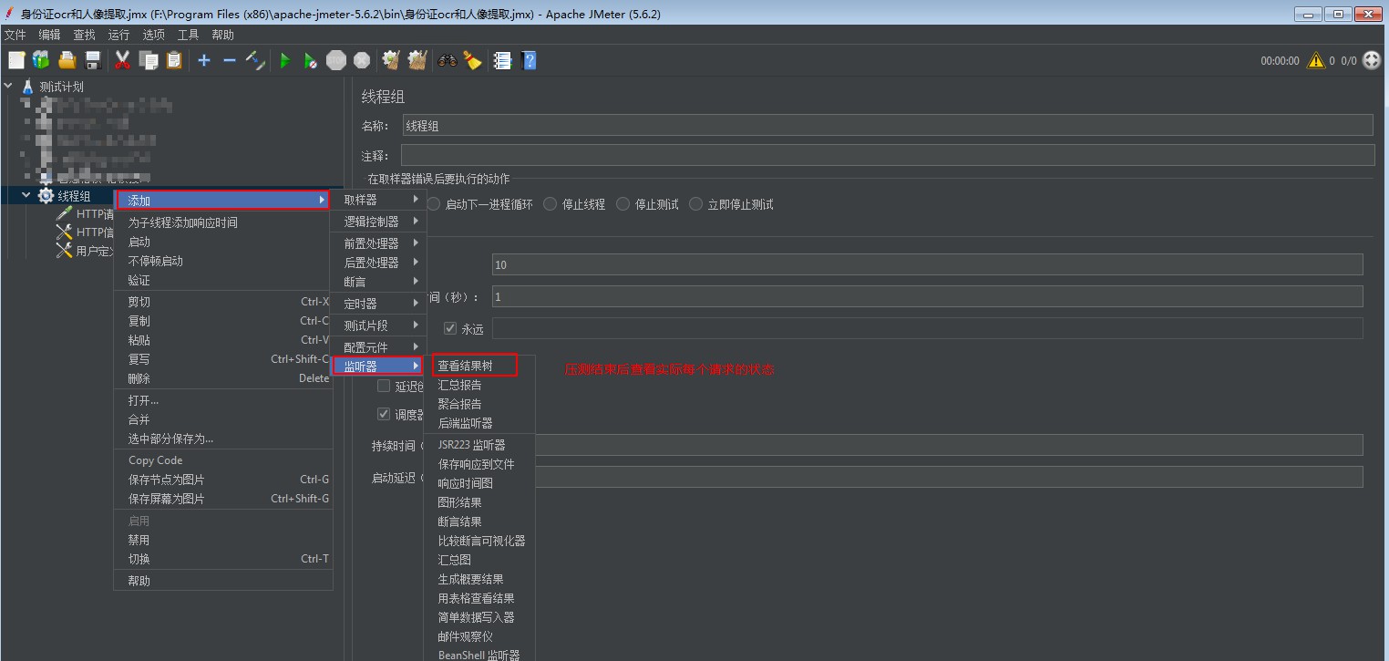Start the test with green play icon
This screenshot has height=661, width=1389.
point(285,60)
